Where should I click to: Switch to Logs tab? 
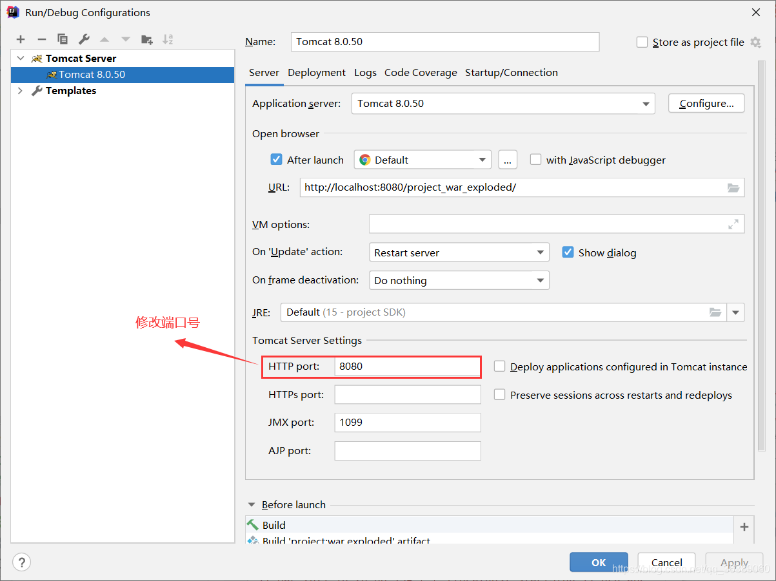pyautogui.click(x=365, y=73)
